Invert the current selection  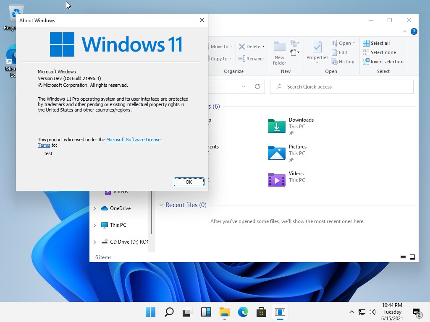pos(383,61)
